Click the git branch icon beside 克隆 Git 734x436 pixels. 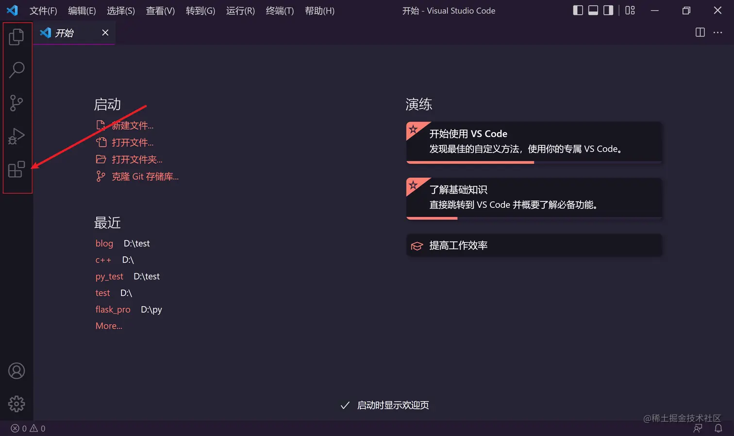coord(100,176)
